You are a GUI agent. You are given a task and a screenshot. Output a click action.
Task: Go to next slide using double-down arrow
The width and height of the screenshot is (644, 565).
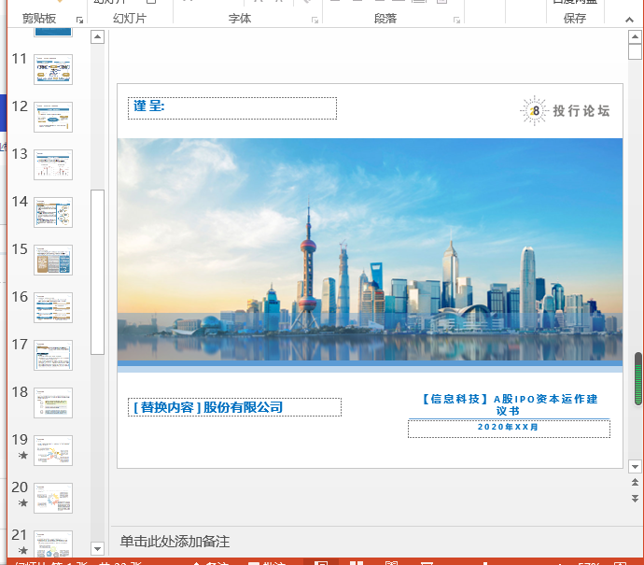click(635, 499)
